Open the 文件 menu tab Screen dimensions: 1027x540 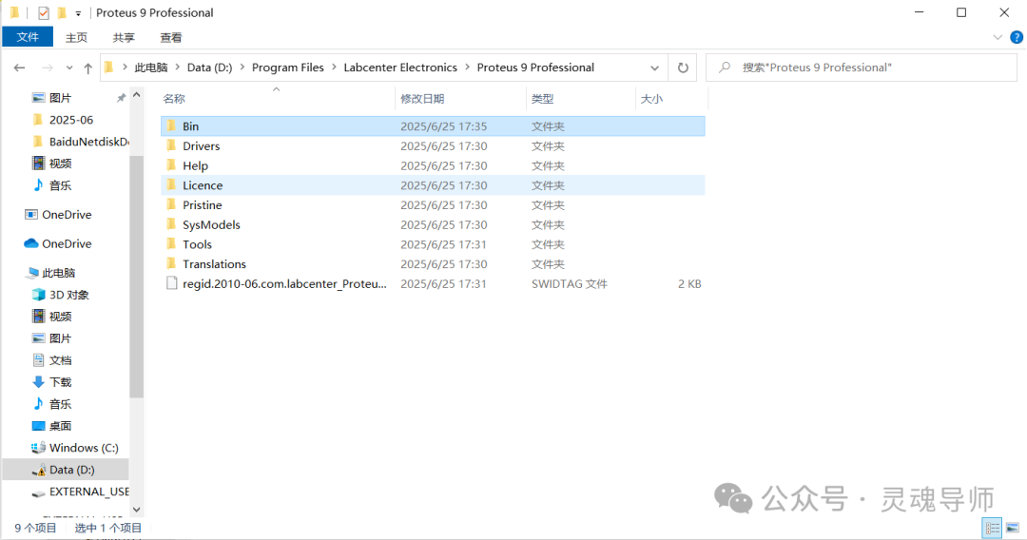point(28,37)
